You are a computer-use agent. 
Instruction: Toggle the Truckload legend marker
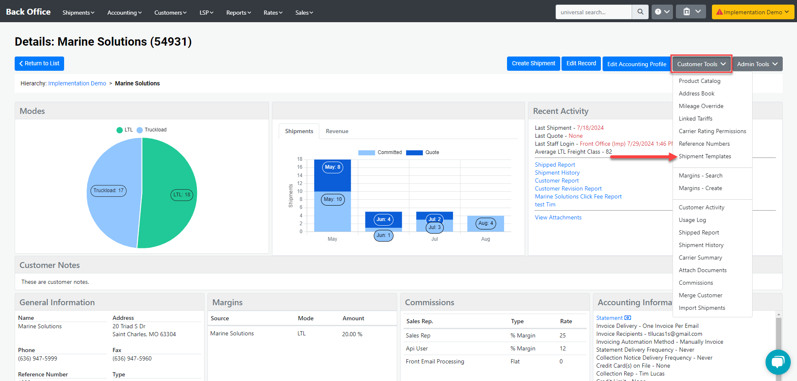point(140,130)
